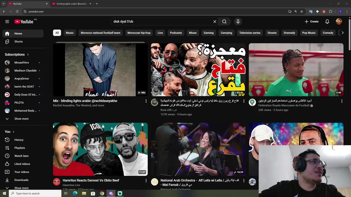The image size is (351, 197).
Task: Select the Gaming chip
Action: 209,33
